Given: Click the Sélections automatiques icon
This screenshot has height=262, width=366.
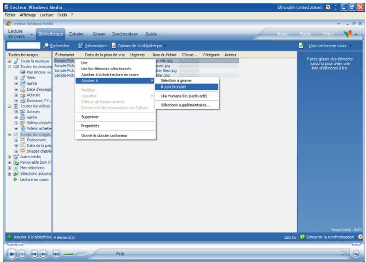Looking at the screenshot, I should [16, 173].
